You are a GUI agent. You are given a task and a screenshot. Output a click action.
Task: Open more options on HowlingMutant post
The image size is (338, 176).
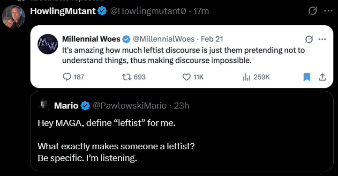click(328, 11)
